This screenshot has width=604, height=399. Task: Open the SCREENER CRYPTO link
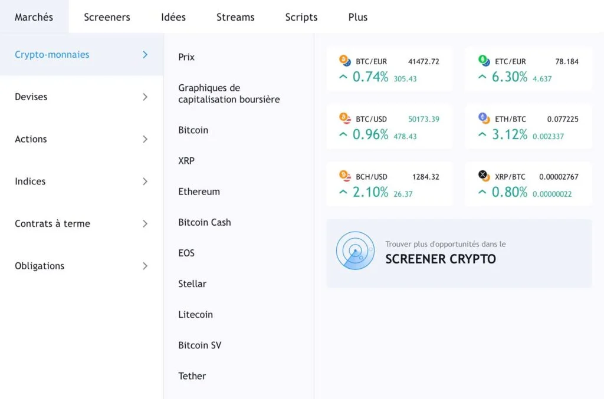pyautogui.click(x=441, y=259)
